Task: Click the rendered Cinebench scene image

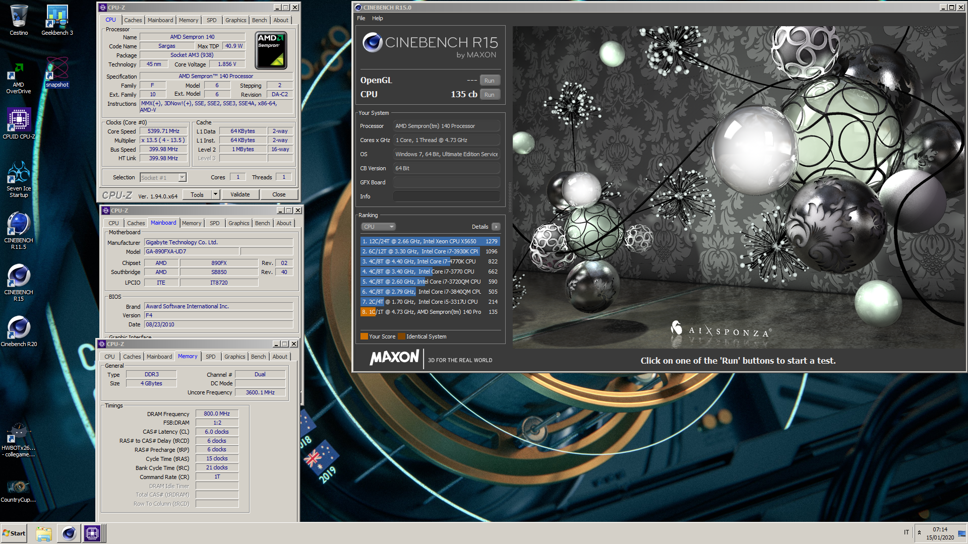Action: (x=738, y=187)
